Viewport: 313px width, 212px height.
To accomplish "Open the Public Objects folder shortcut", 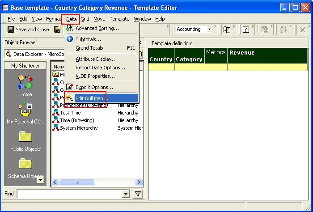I will (x=25, y=137).
